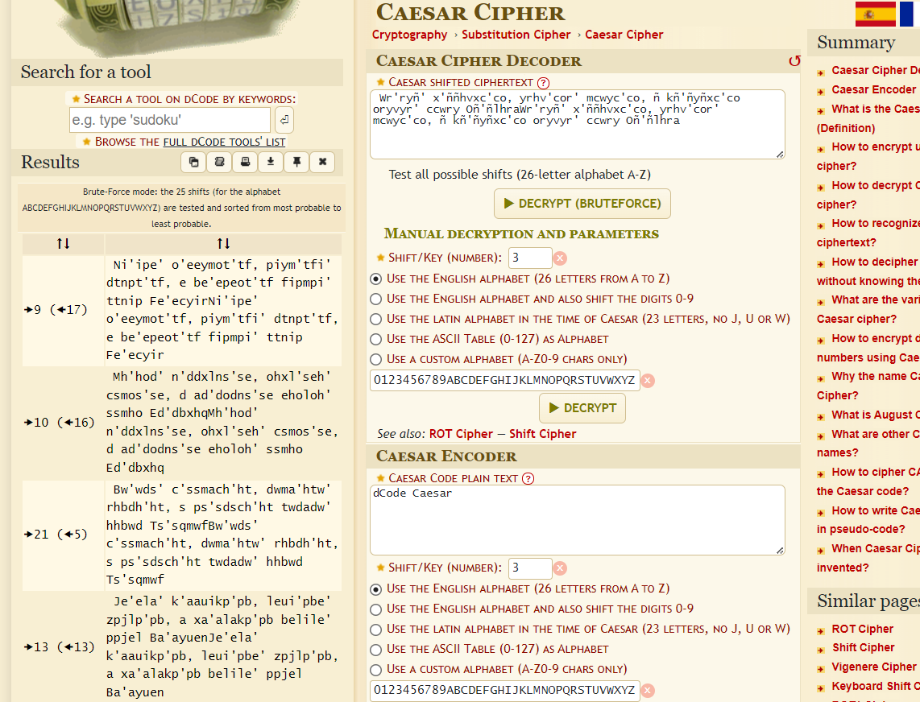Screen dimensions: 920x702
Task: Click the print results icon
Action: (245, 162)
